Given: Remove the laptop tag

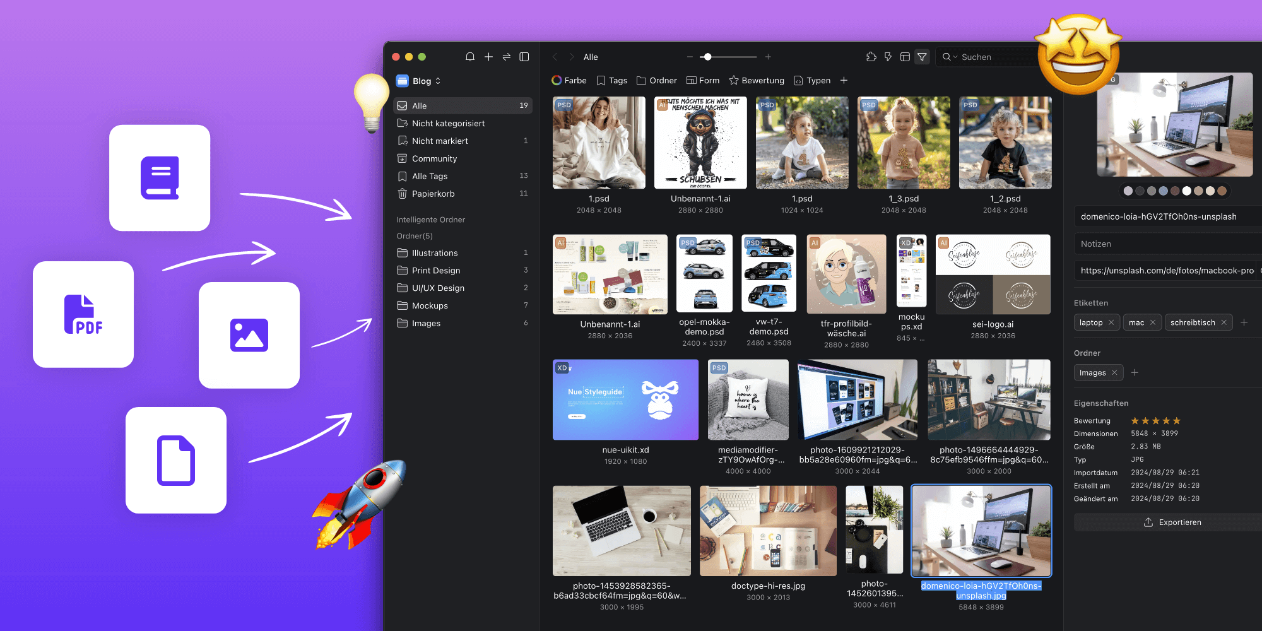Looking at the screenshot, I should point(1111,322).
